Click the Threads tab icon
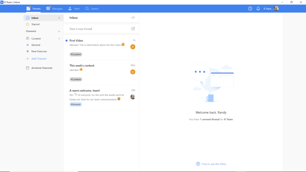 tap(29, 8)
